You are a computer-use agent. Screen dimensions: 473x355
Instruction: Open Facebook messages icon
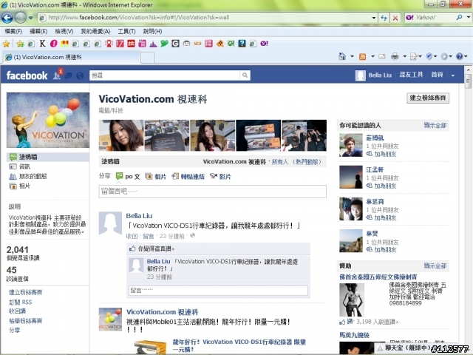tap(69, 75)
